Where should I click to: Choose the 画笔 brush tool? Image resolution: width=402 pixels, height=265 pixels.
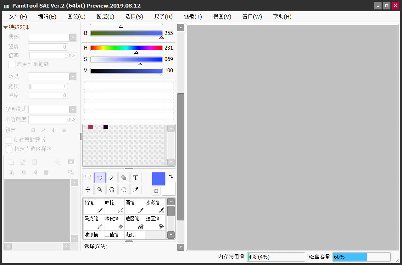[135, 206]
